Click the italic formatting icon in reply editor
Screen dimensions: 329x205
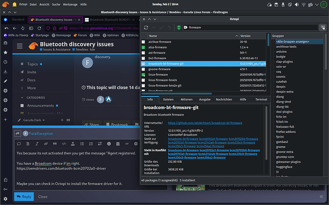click(37, 144)
